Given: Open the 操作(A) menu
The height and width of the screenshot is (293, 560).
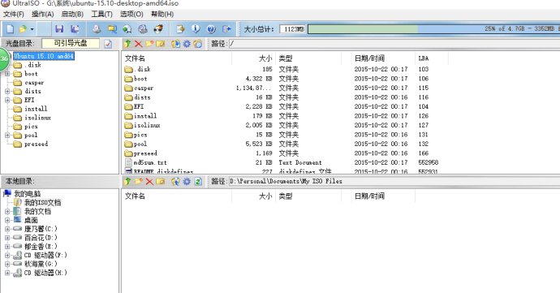Looking at the screenshot, I should pyautogui.click(x=42, y=14).
